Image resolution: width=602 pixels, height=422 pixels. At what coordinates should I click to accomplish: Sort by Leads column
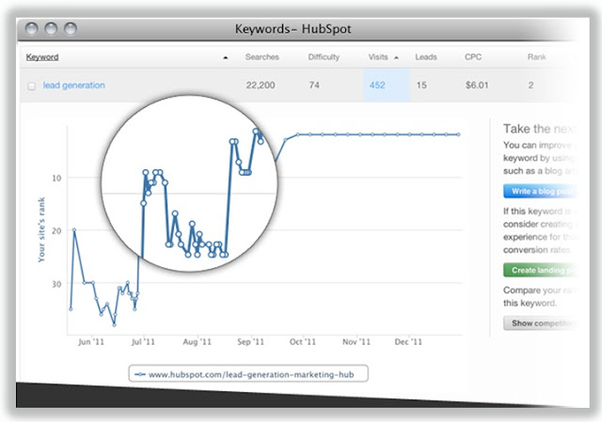coord(426,57)
